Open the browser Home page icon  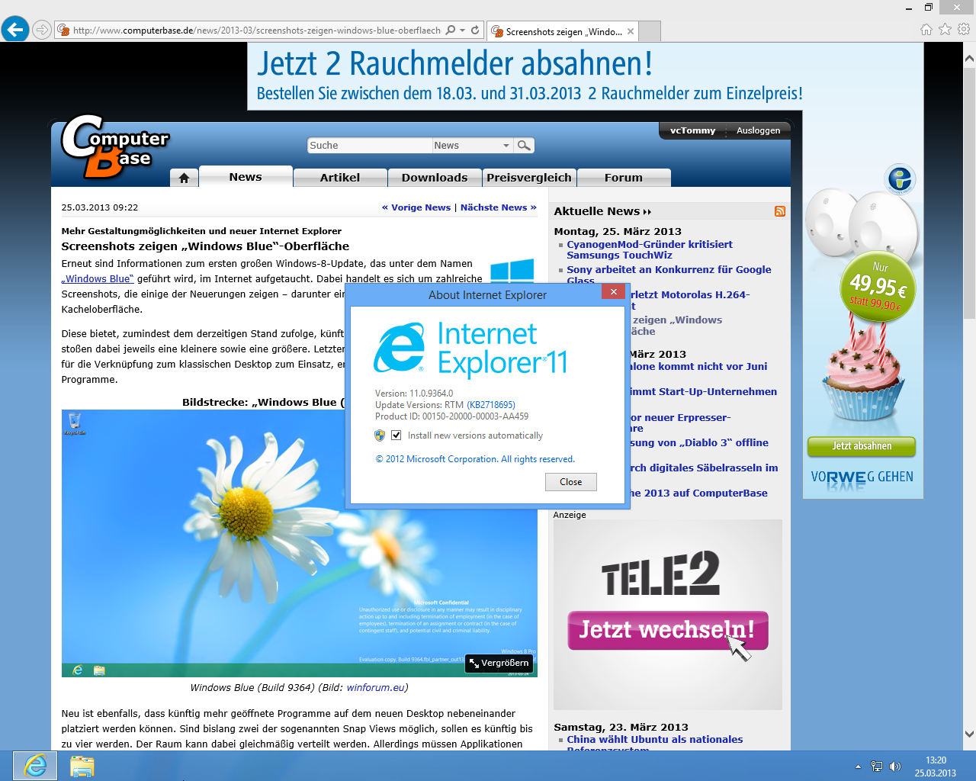tap(926, 30)
